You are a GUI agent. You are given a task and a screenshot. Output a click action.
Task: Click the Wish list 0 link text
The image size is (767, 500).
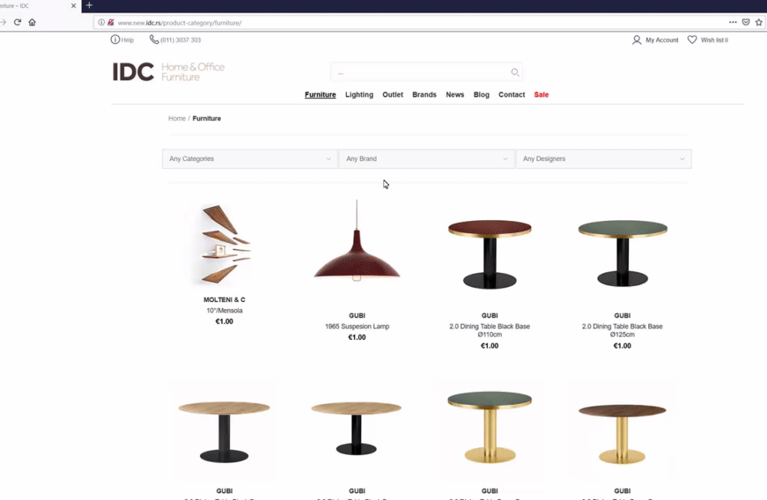click(714, 40)
